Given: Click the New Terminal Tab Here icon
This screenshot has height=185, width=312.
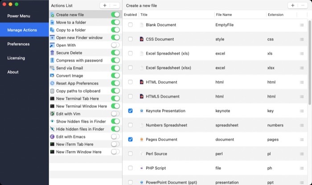Looking at the screenshot, I should pyautogui.click(x=52, y=99).
